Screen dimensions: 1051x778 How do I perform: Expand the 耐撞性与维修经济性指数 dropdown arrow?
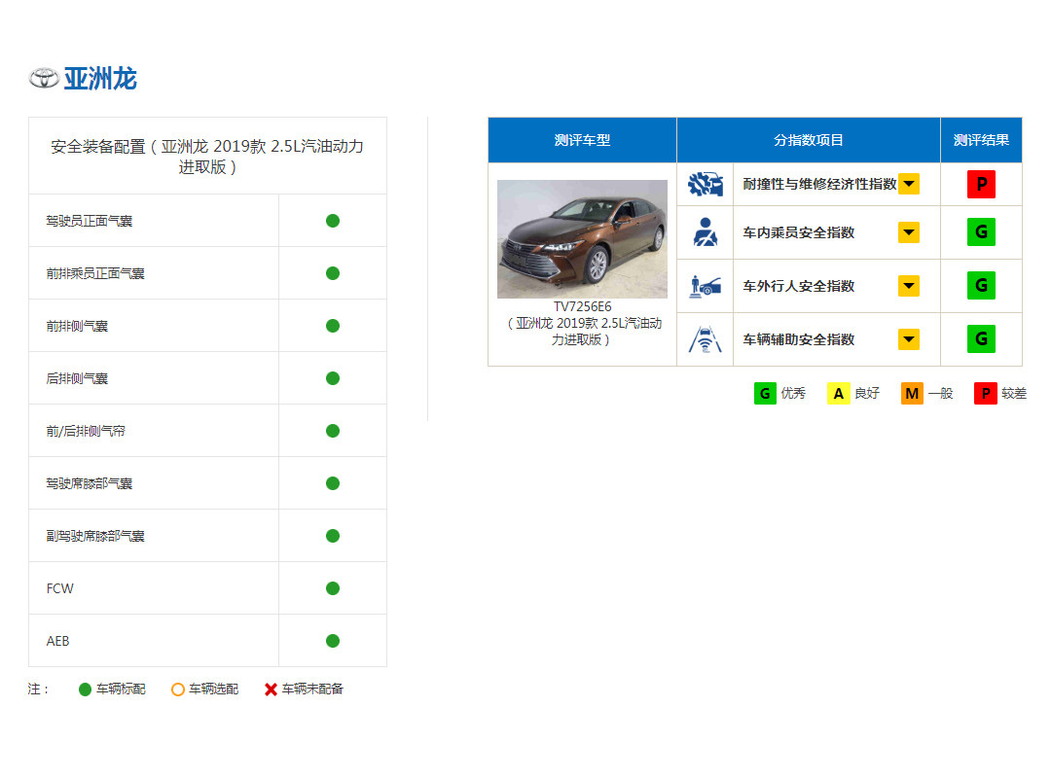[x=908, y=184]
